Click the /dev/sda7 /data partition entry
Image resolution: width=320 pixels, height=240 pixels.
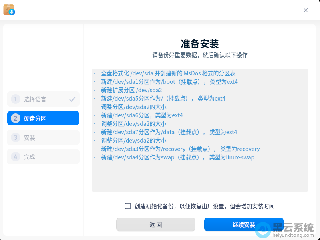point(169,132)
